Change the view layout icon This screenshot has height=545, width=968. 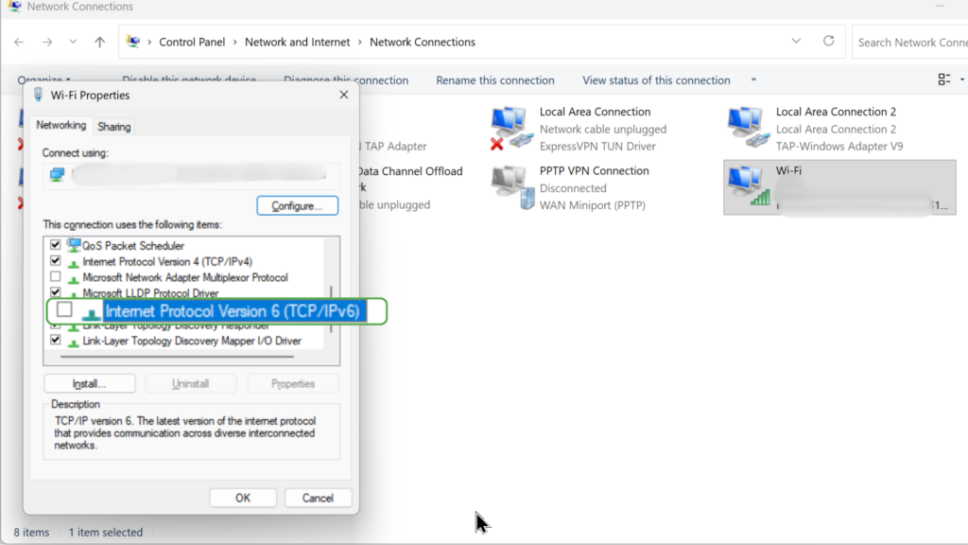click(x=944, y=79)
